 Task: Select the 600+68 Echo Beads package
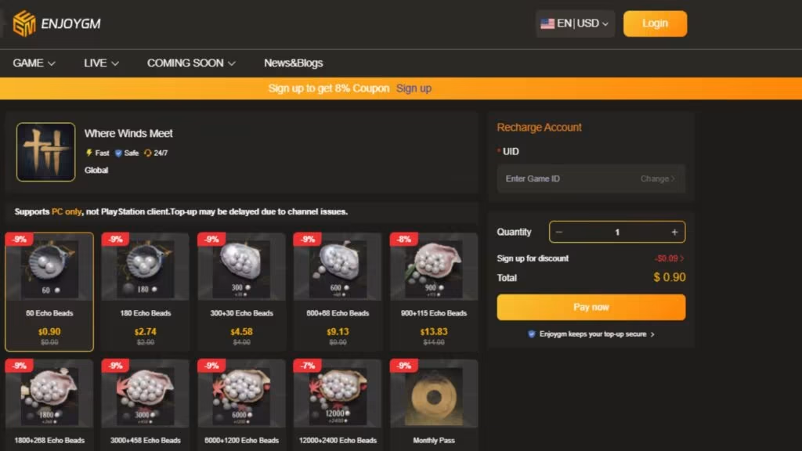click(338, 291)
